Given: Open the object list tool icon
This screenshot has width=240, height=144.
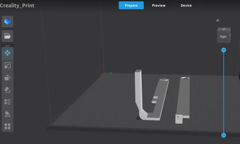Looking at the screenshot, I should (7, 102).
